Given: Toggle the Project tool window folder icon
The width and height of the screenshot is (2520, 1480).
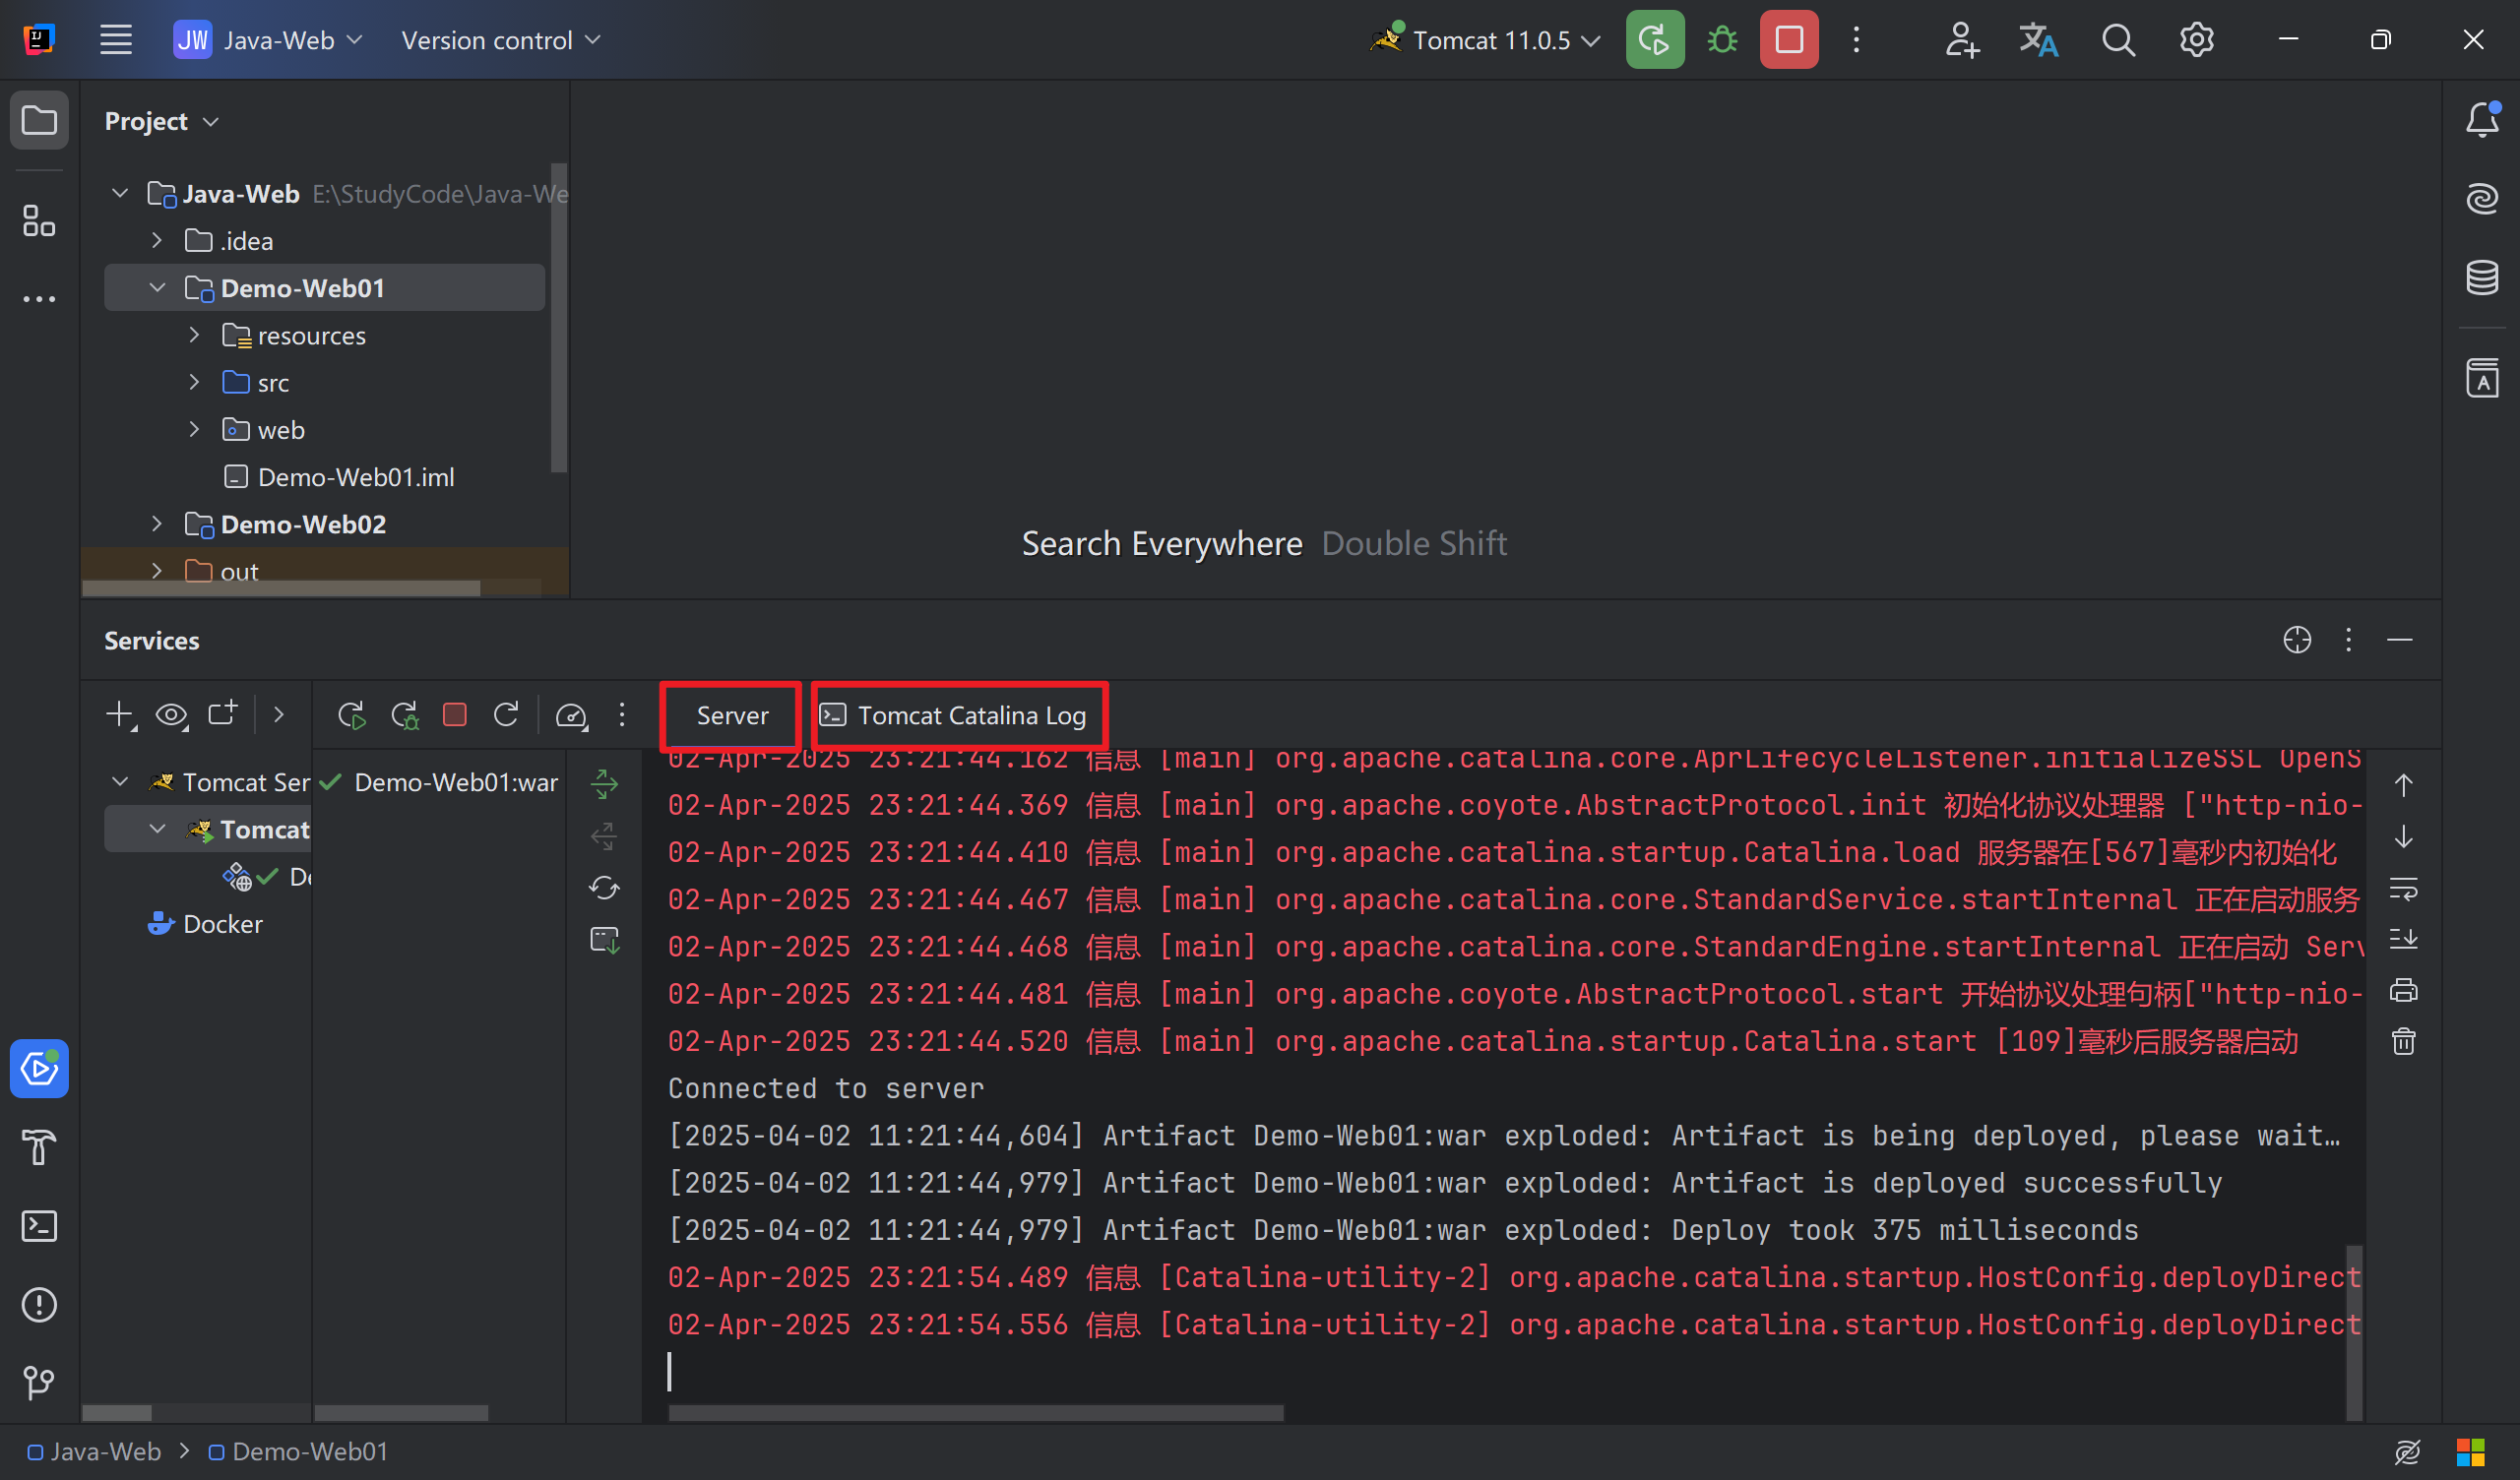Looking at the screenshot, I should click(39, 121).
